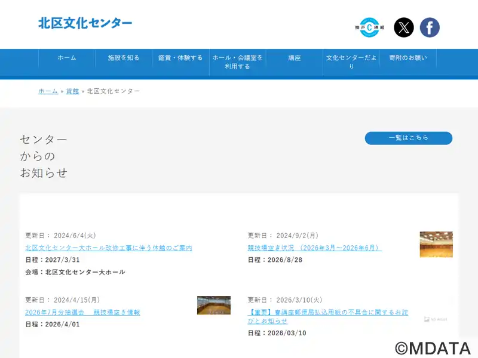Click the 北区文化センター site title logo

(85, 23)
